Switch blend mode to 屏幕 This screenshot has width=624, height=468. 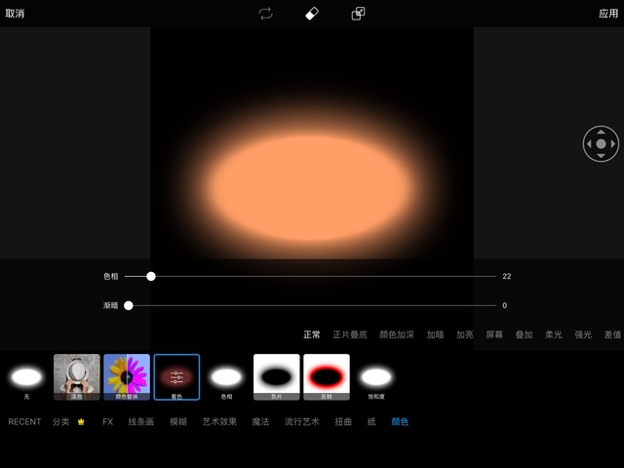coord(494,334)
